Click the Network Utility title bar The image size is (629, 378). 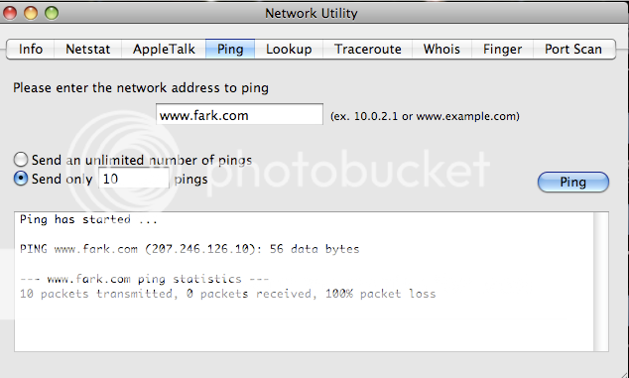click(x=312, y=13)
